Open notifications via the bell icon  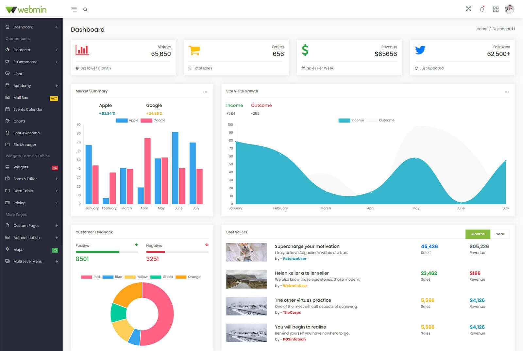[x=482, y=9]
